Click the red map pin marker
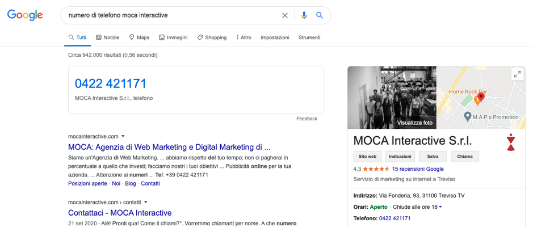533x227 pixels. tap(480, 97)
